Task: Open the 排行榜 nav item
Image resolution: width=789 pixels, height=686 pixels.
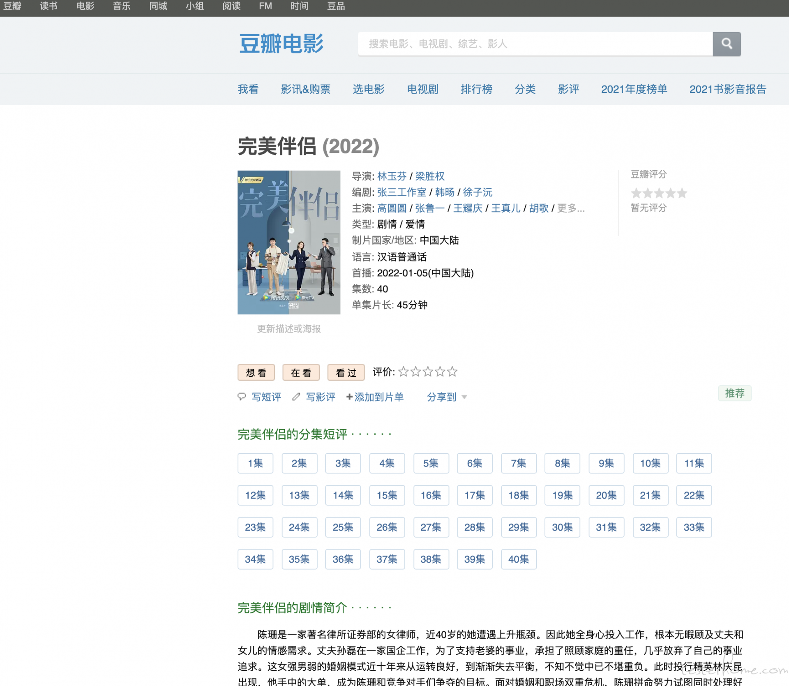Action: tap(477, 89)
